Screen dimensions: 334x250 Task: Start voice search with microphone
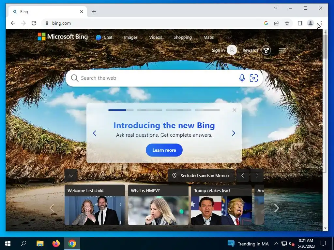(242, 78)
